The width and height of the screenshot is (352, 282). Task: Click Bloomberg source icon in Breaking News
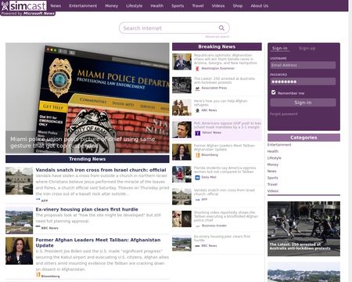pos(197,155)
